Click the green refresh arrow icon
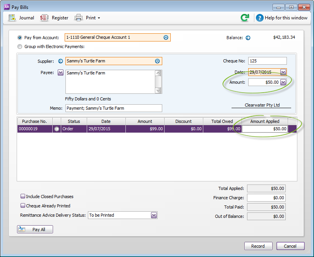 tap(245, 18)
